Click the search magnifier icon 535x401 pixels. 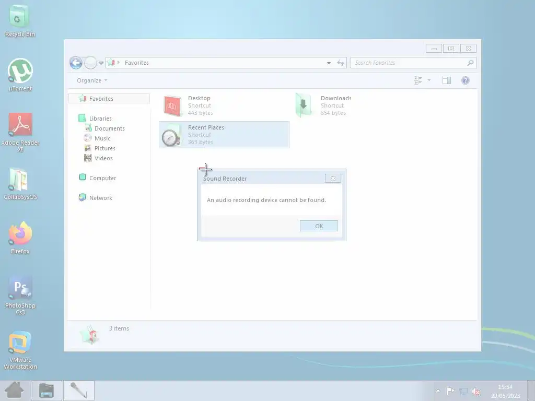pos(470,63)
